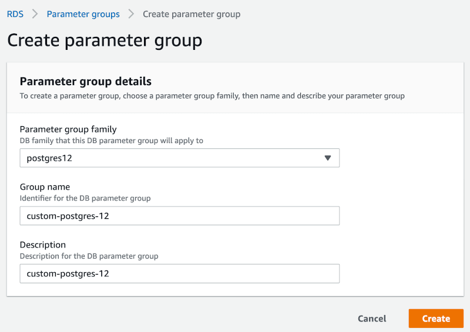Click the Identifier for the DB parameter group hint
This screenshot has height=332, width=470.
pos(85,198)
